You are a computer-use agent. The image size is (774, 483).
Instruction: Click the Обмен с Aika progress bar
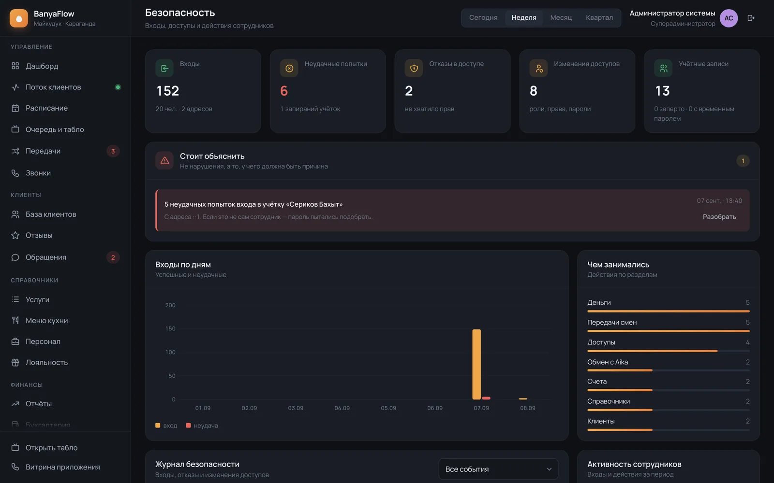tap(669, 370)
